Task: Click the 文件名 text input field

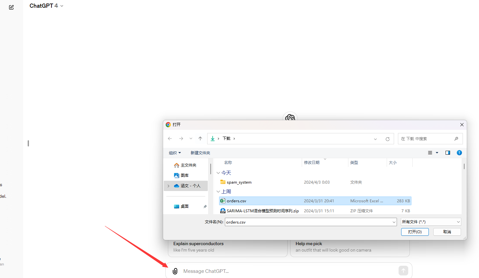Action: pyautogui.click(x=308, y=222)
